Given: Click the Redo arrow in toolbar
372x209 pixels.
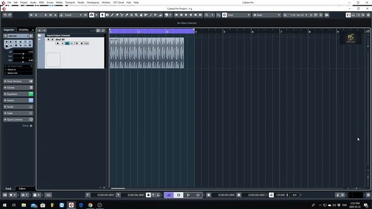Looking at the screenshot, I should 10,15.
